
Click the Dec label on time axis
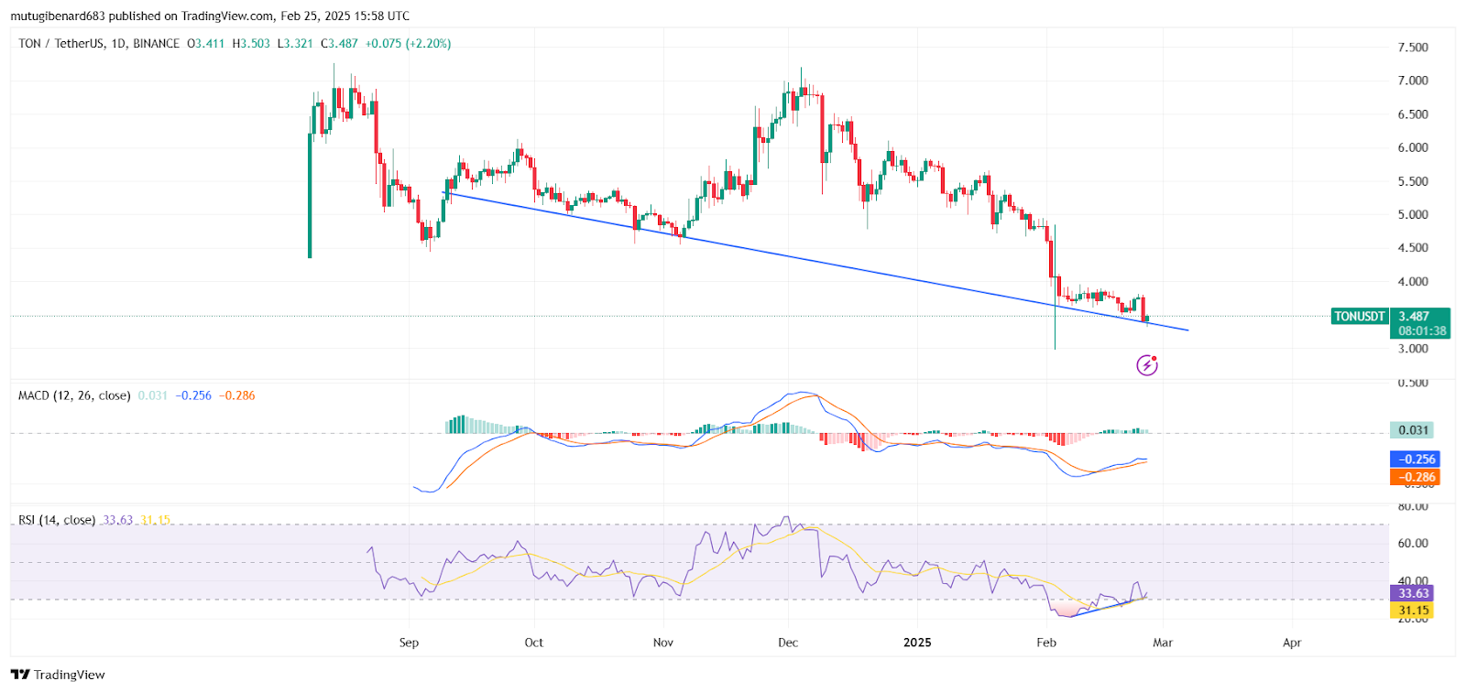pyautogui.click(x=788, y=643)
